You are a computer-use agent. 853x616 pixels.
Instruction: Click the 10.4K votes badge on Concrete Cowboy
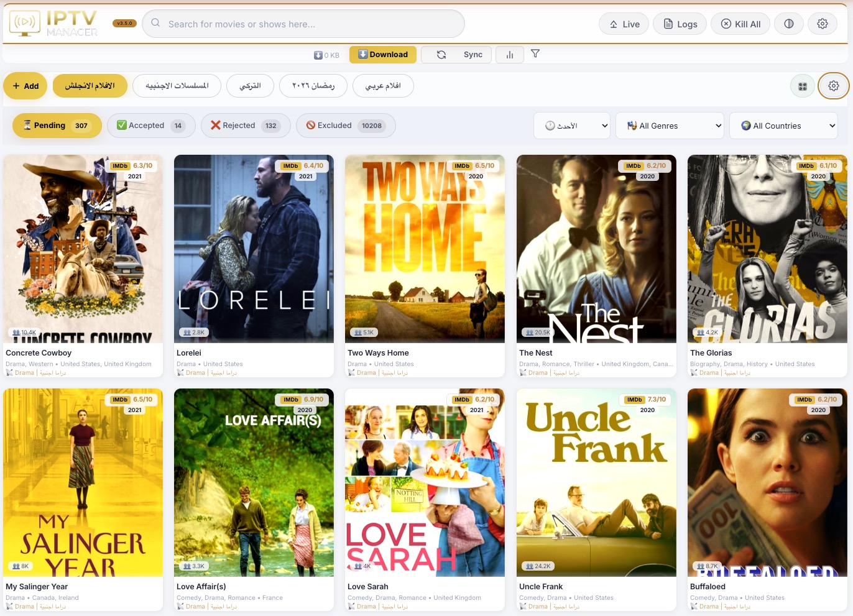tap(25, 333)
